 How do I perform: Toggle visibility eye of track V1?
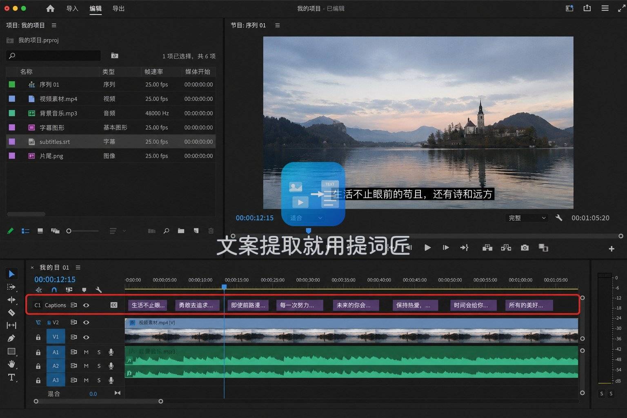pyautogui.click(x=86, y=337)
